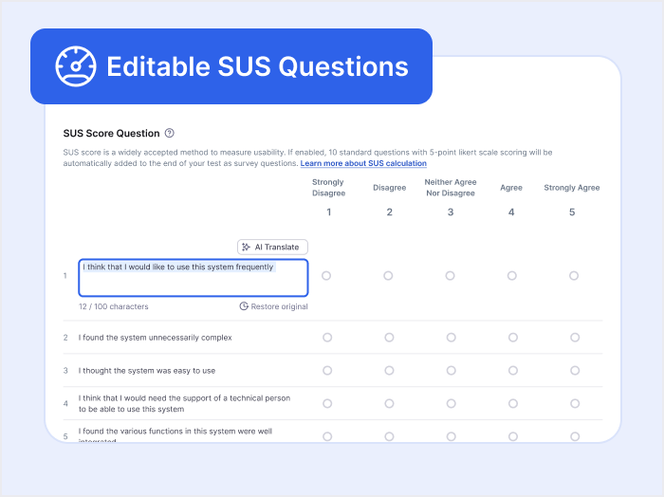Click the 'I thought the system was easy' question
The width and height of the screenshot is (664, 497).
147,371
